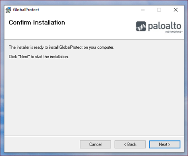This screenshot has height=156, width=188.
Task: Click the "Confirm Installation" heading
Action: 37,23
